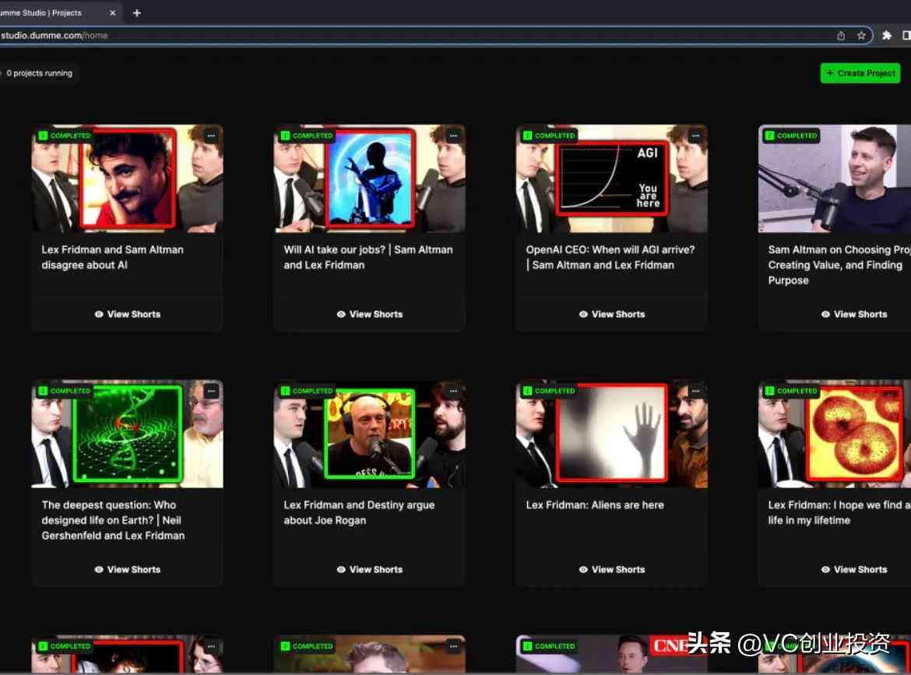This screenshot has width=911, height=675.
Task: View Shorts for 'The deepest question' project
Action: click(x=127, y=569)
